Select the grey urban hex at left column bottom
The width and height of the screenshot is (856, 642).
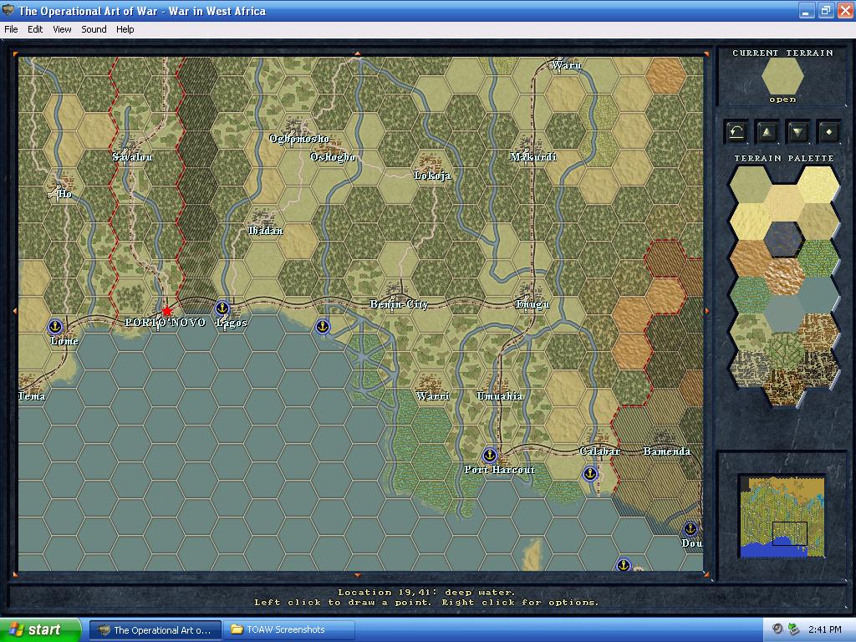pyautogui.click(x=751, y=369)
